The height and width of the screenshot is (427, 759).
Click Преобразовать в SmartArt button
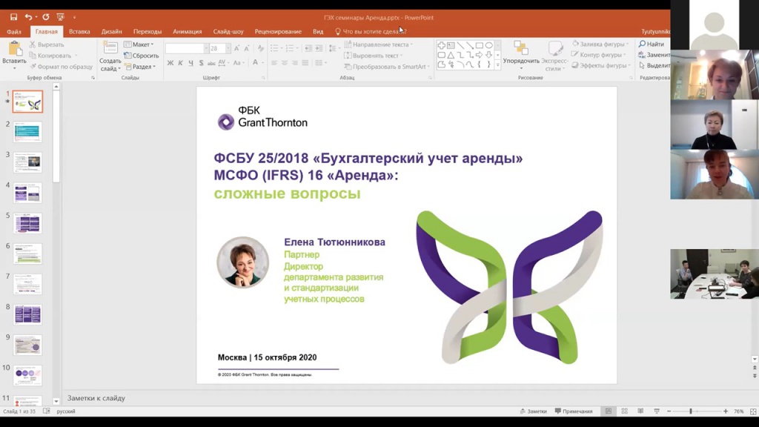click(386, 67)
